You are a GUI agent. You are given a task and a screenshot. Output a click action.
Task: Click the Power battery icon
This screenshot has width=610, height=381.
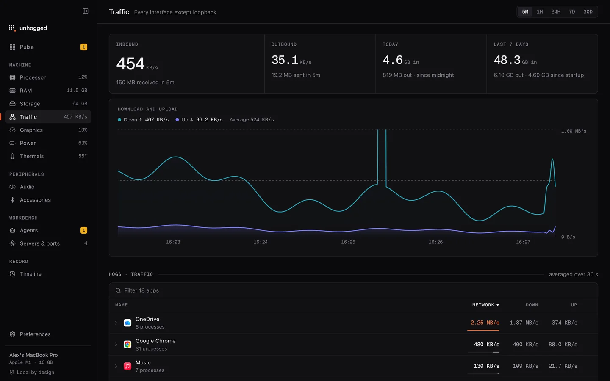click(12, 143)
